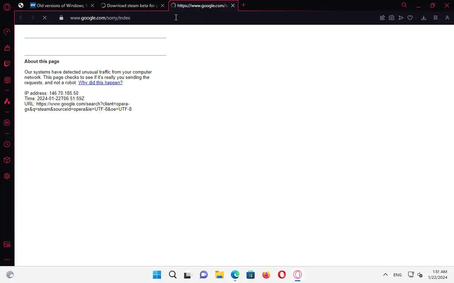Screen dimensions: 454x283
Task: Open sidebar three-dots setup menu
Action: tap(7, 260)
